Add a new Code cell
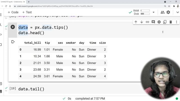Viewport: 180px width, 101px height. coord(13,12)
